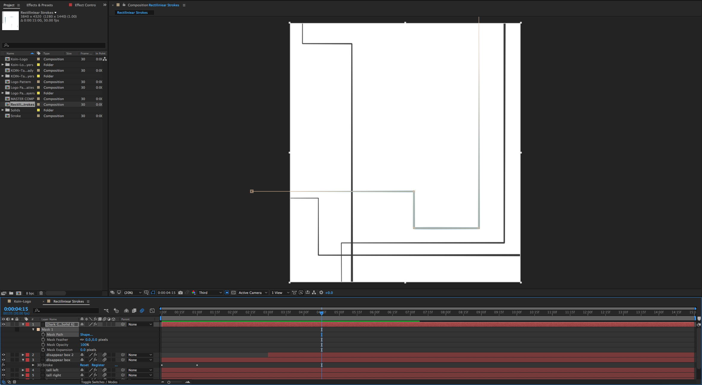This screenshot has width=702, height=385.
Task: Open the Graph Editor in the timeline
Action: (x=152, y=311)
